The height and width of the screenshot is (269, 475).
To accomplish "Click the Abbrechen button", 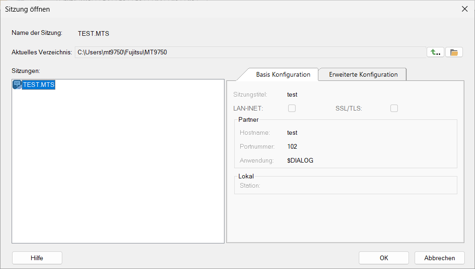I will (x=439, y=258).
